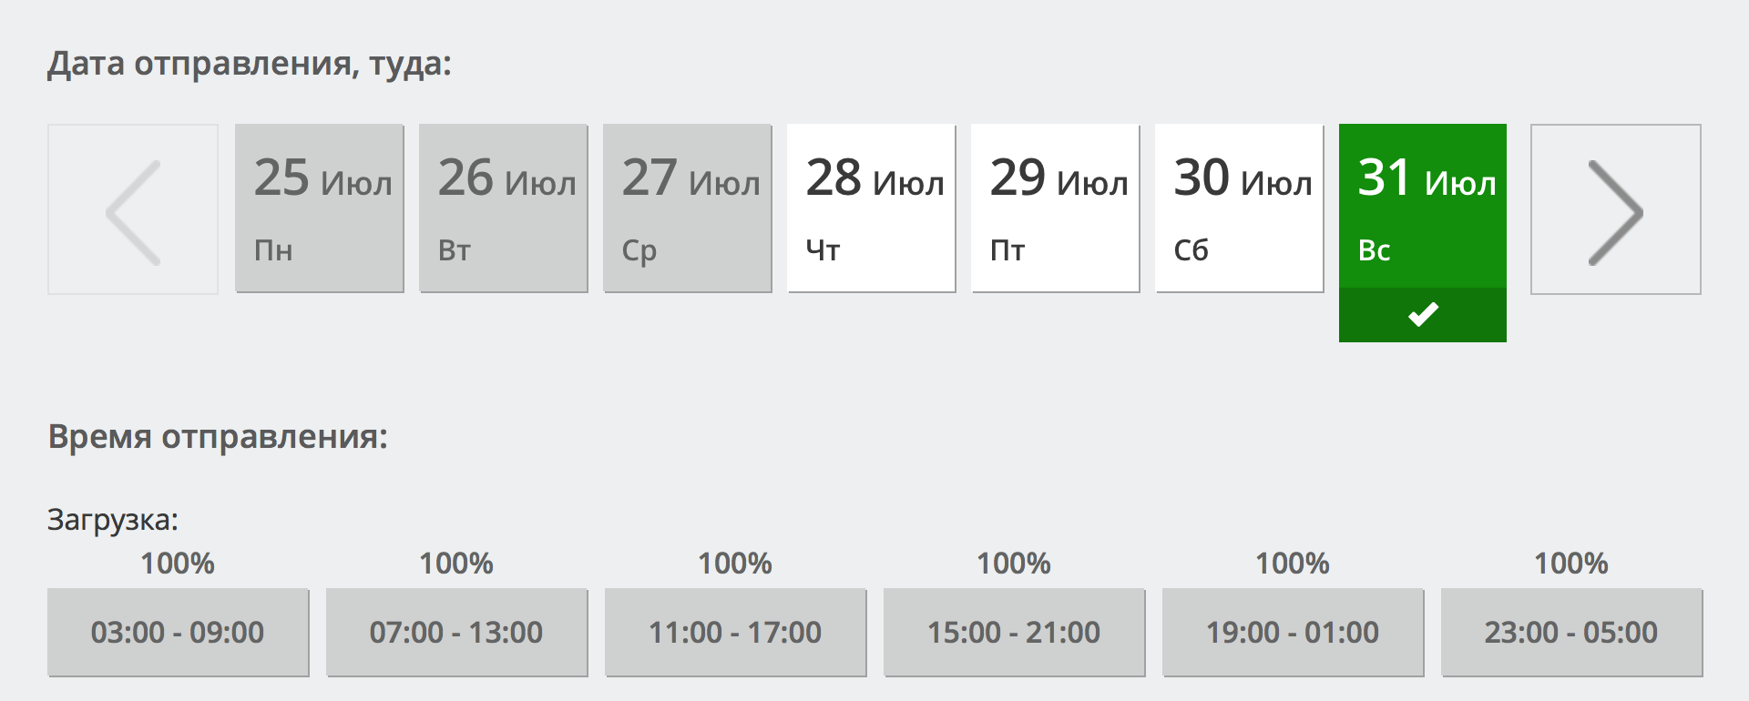Choose the 27 Июл Wednesday tile
Image resolution: width=1749 pixels, height=701 pixels.
(x=688, y=208)
